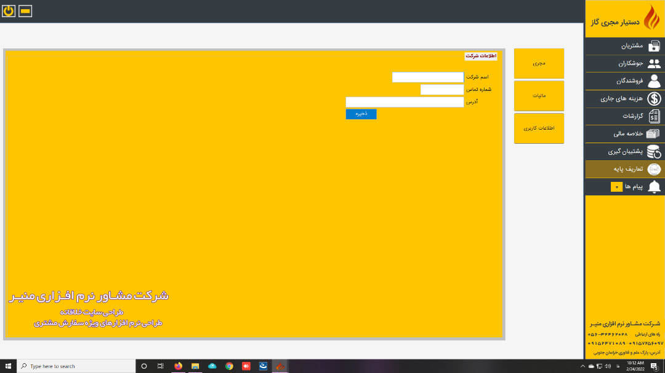The height and width of the screenshot is (373, 665).
Task: Click the yellow minimize bar icon
Action: click(x=25, y=11)
